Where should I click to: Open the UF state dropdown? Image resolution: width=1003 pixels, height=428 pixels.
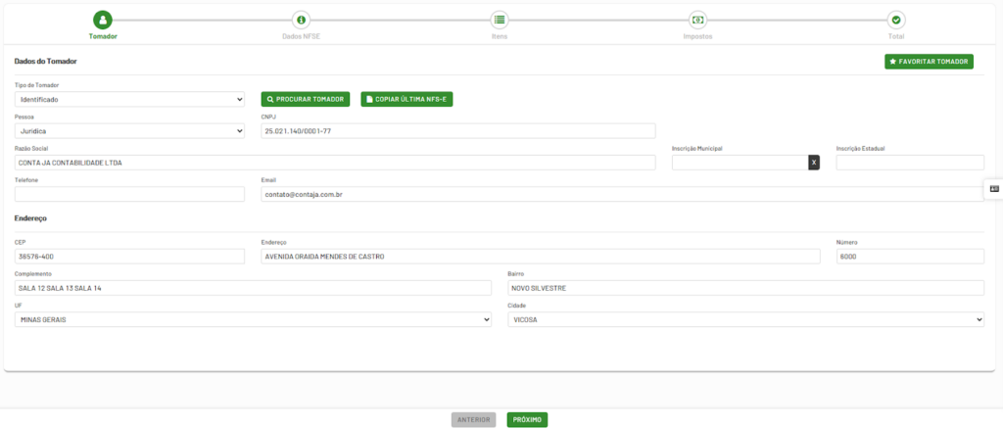pos(253,319)
